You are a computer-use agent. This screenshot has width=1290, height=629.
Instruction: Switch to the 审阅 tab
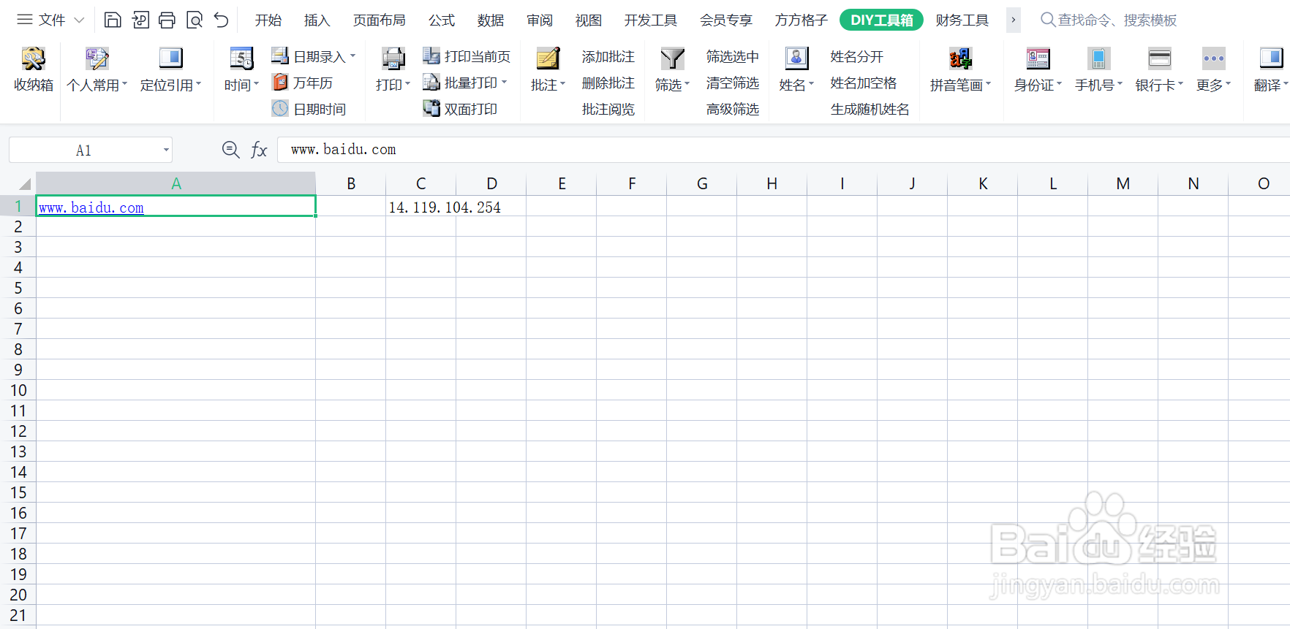tap(540, 20)
